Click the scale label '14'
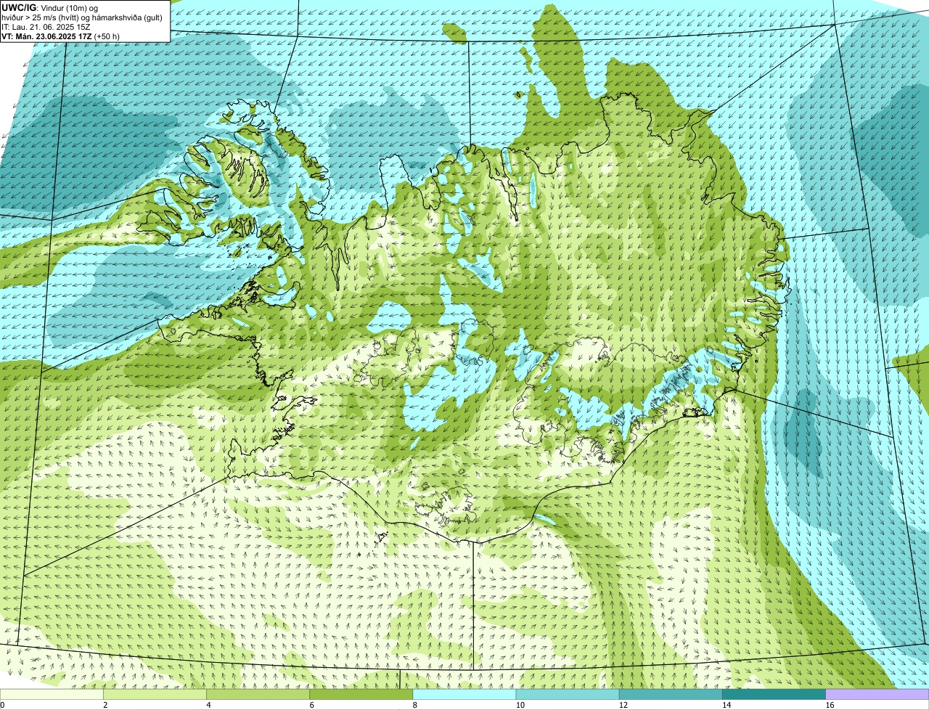Screen dimensions: 929x710 click(726, 705)
